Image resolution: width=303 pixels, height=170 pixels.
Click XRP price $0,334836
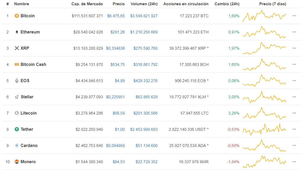click(115, 48)
